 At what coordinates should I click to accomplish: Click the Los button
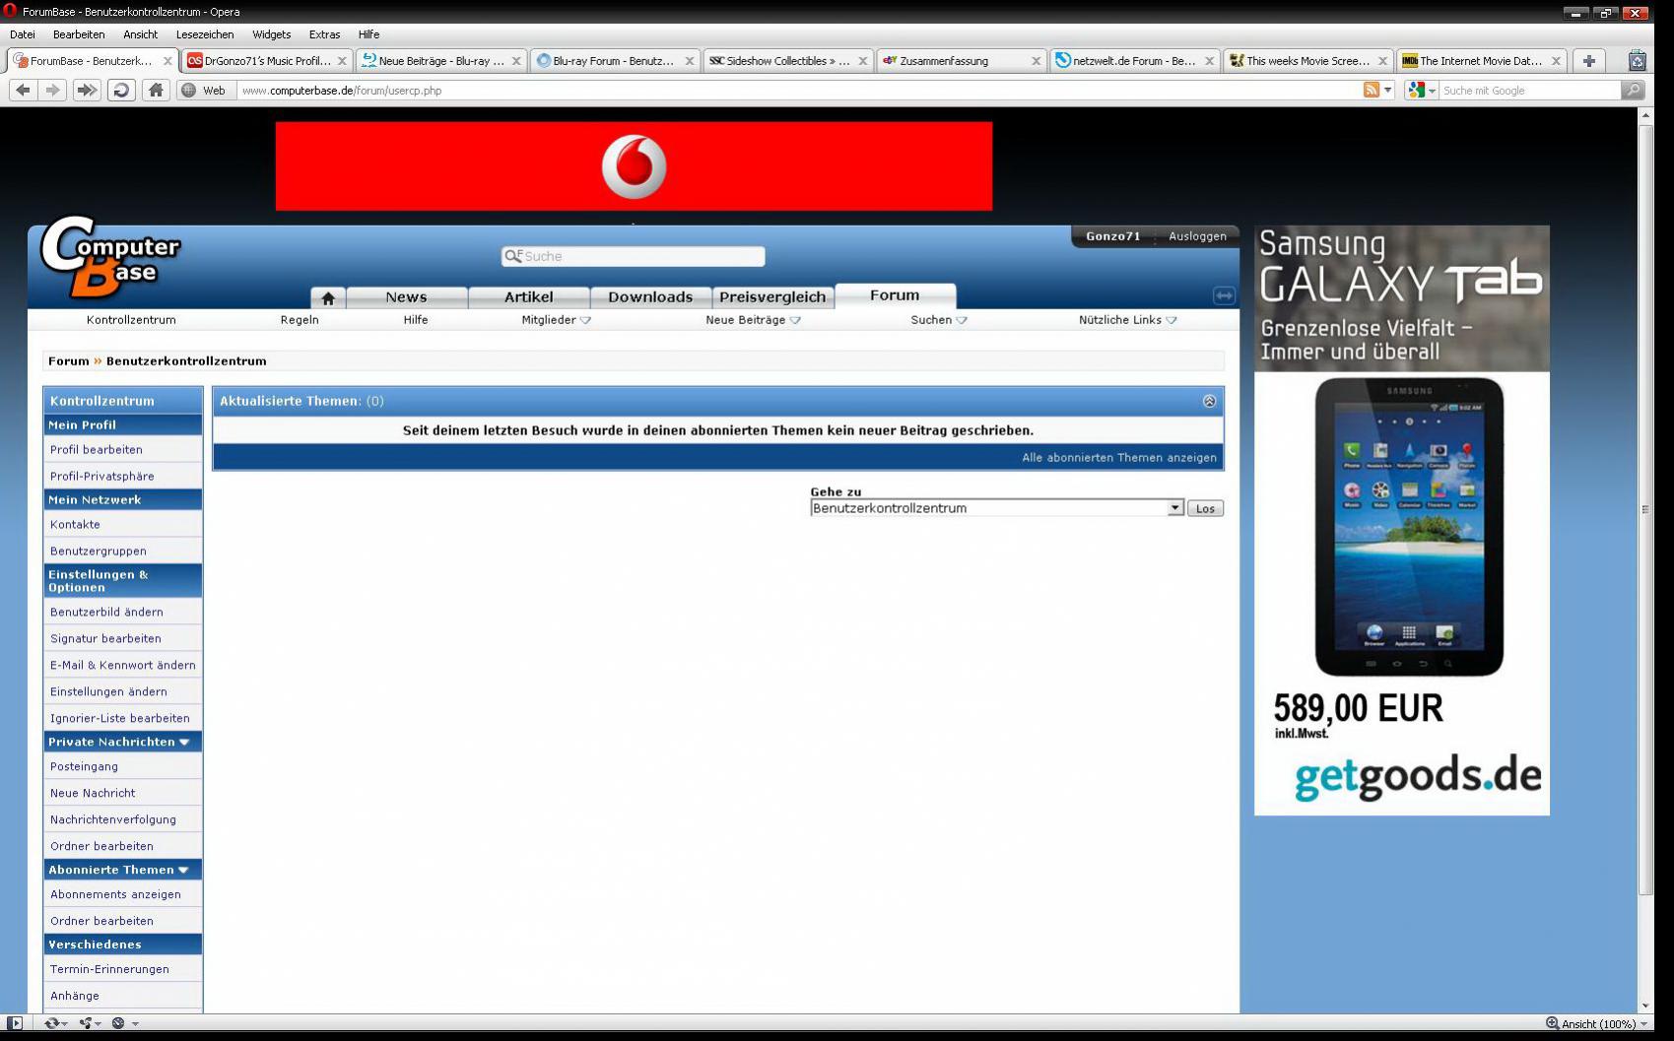coord(1205,508)
